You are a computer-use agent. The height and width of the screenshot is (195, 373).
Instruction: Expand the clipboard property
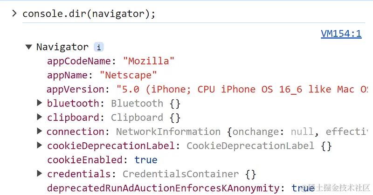click(x=40, y=117)
